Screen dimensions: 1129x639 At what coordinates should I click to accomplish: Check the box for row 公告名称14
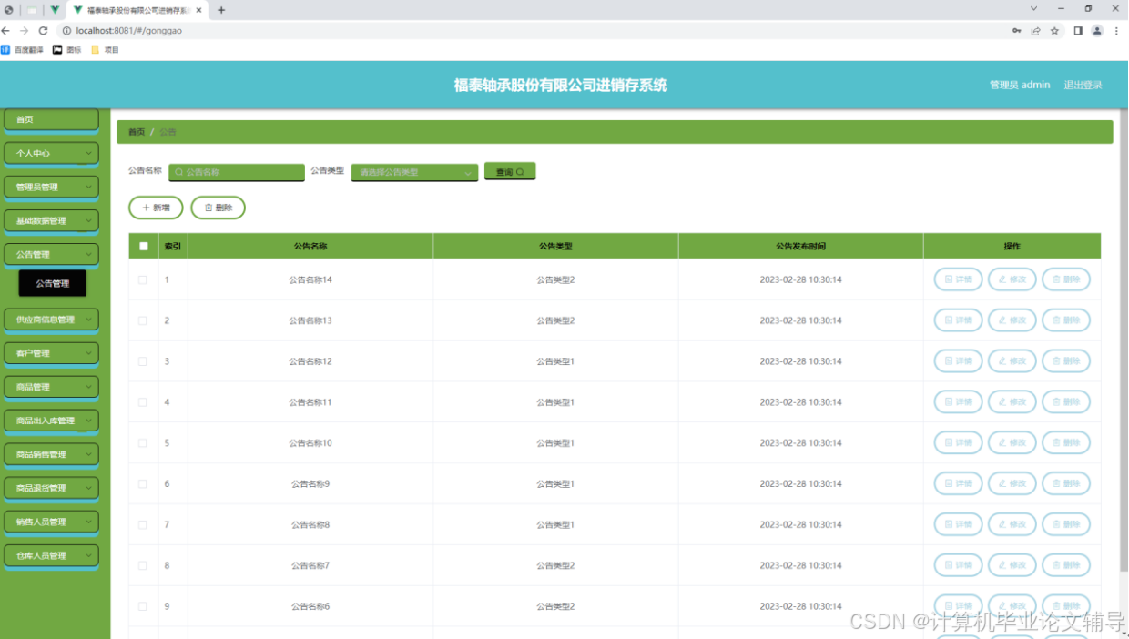(143, 279)
